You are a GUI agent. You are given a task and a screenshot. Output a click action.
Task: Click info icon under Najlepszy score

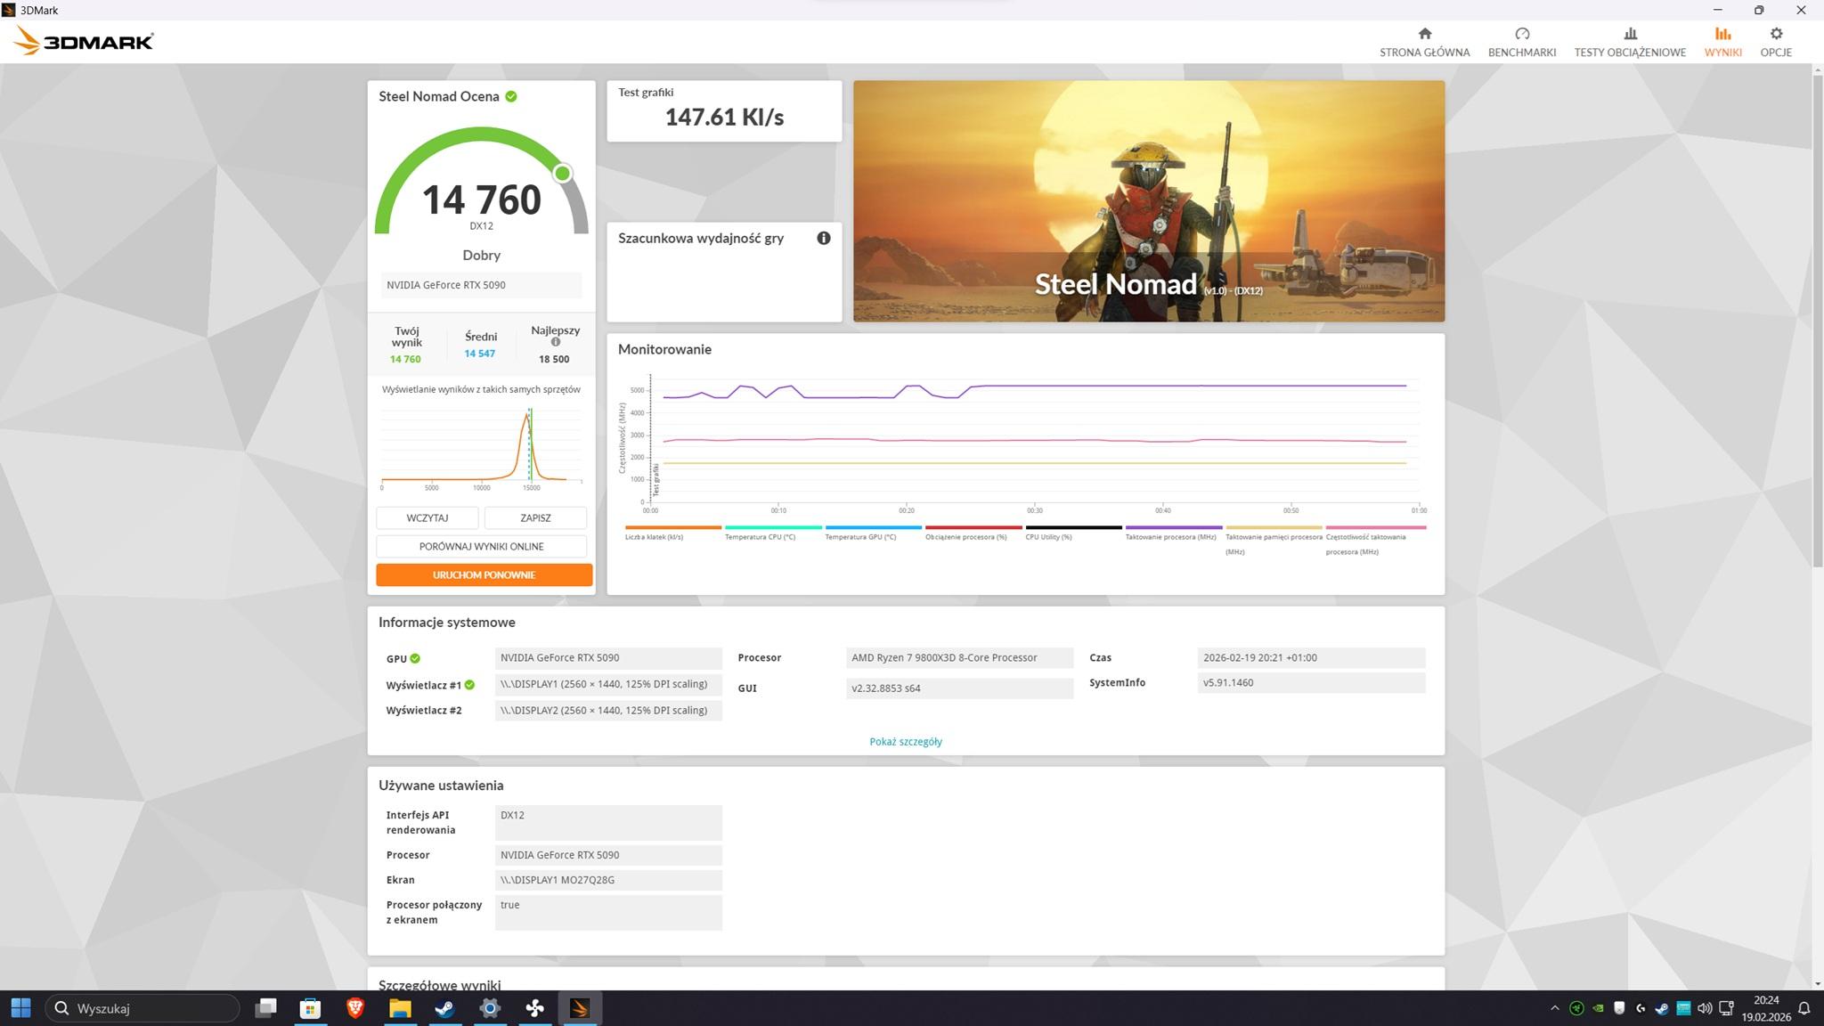(555, 342)
